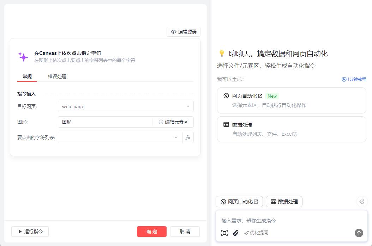The height and width of the screenshot is (246, 372).
Task: Switch to the 错误处理 tab
Action: [x=57, y=76]
